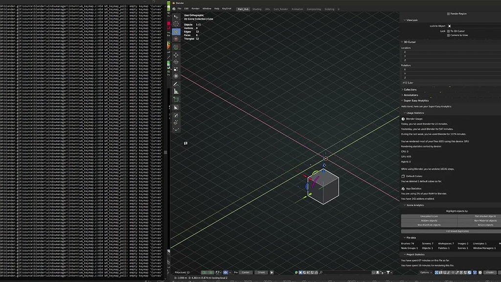Click the Center button in viewport header
The image size is (501, 282).
[246, 272]
